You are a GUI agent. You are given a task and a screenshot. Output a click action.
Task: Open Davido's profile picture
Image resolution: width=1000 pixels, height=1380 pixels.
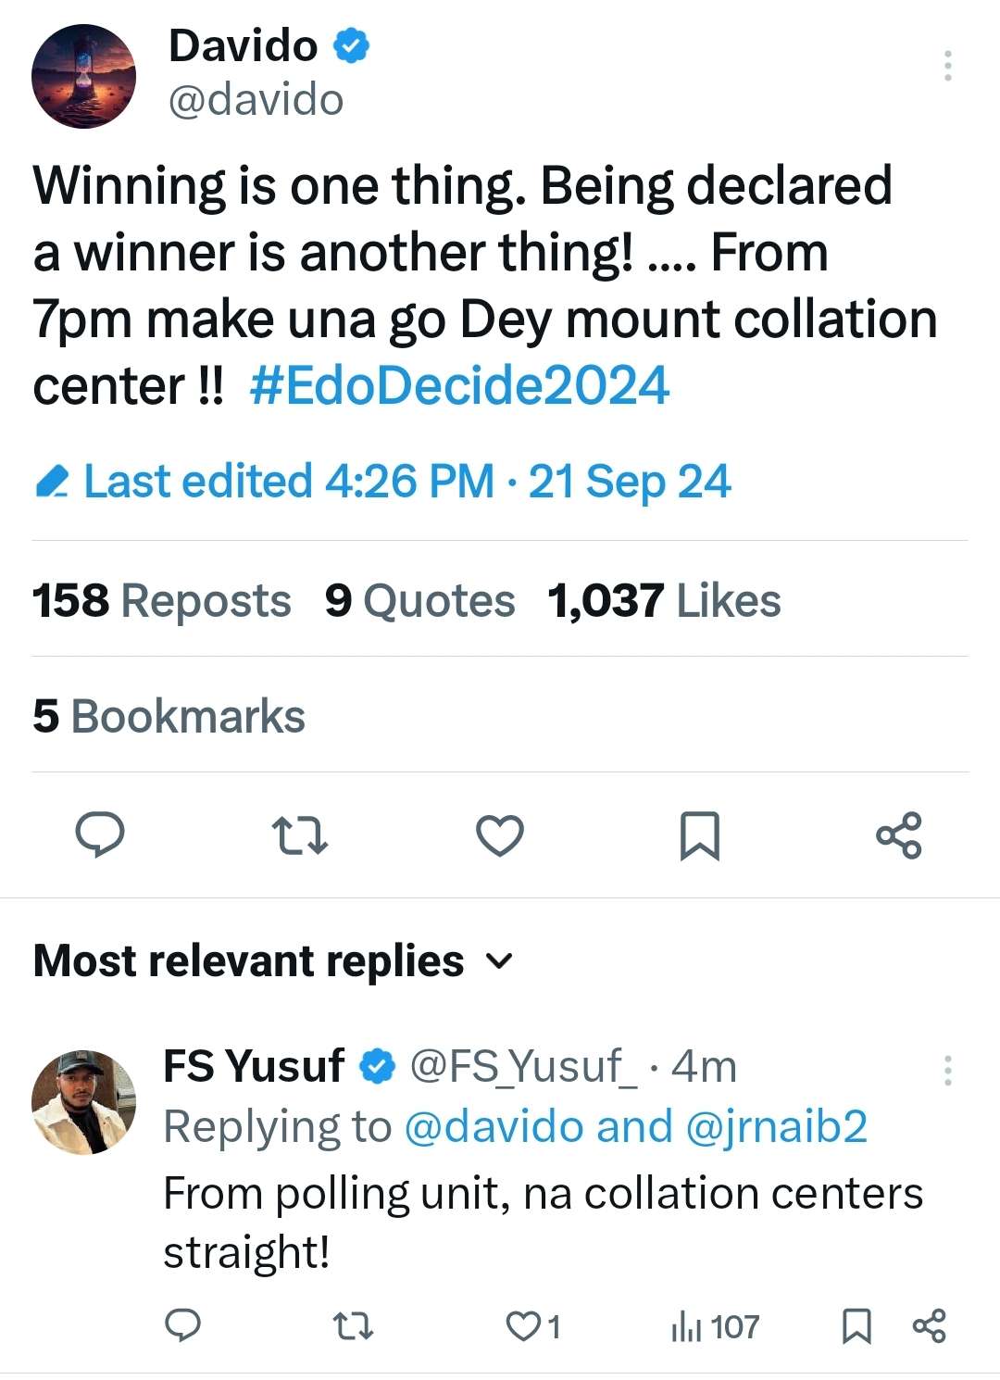(x=84, y=76)
